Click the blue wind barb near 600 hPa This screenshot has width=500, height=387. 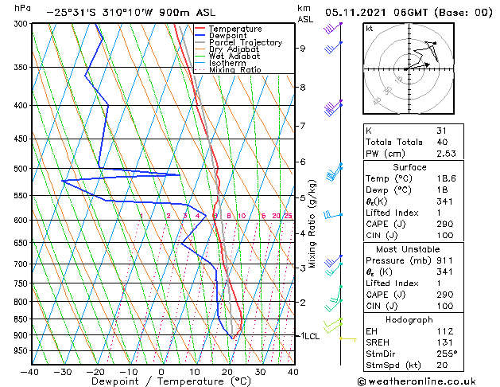333,215
